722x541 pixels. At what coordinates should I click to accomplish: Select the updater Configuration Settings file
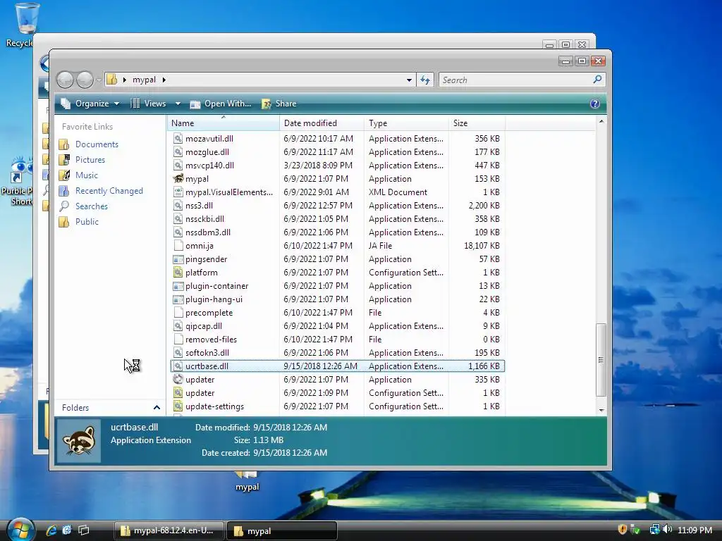[200, 393]
